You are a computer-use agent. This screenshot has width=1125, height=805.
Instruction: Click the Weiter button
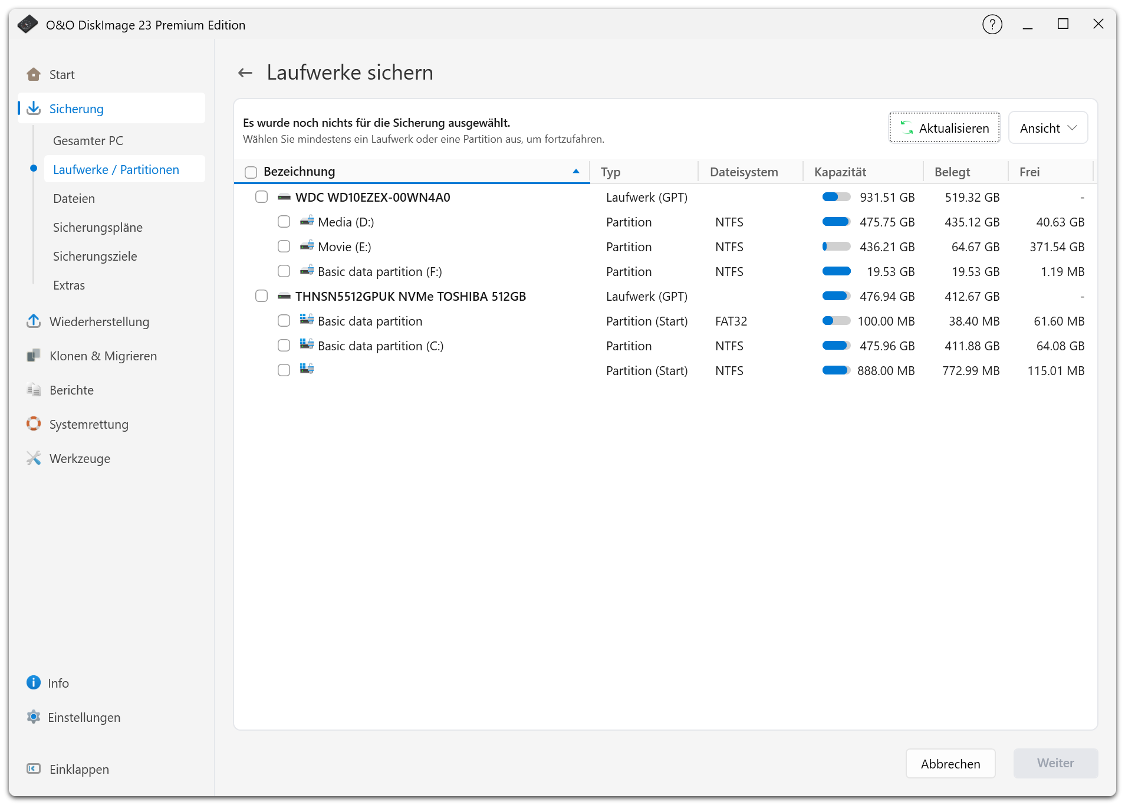click(1055, 763)
